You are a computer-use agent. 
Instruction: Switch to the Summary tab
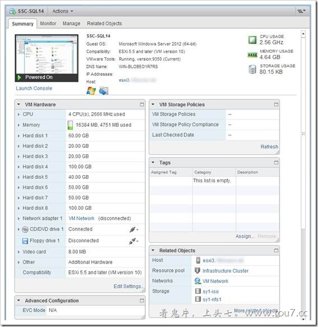click(x=22, y=24)
